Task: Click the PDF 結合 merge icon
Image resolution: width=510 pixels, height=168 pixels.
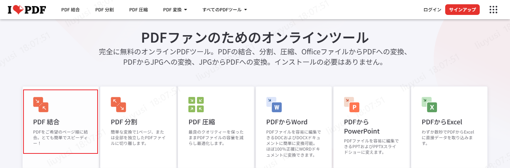Action: (x=41, y=104)
